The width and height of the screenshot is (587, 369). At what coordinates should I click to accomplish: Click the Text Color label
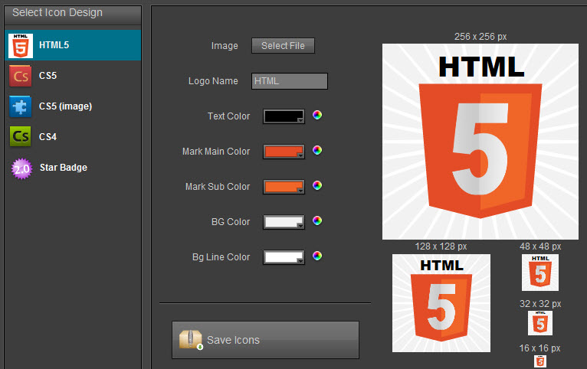(x=228, y=116)
